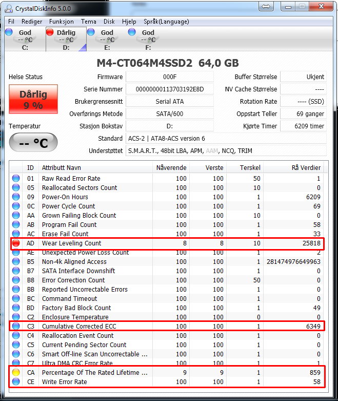Click the double-arrow resize button in title bar
The height and width of the screenshot is (401, 338).
266,6
